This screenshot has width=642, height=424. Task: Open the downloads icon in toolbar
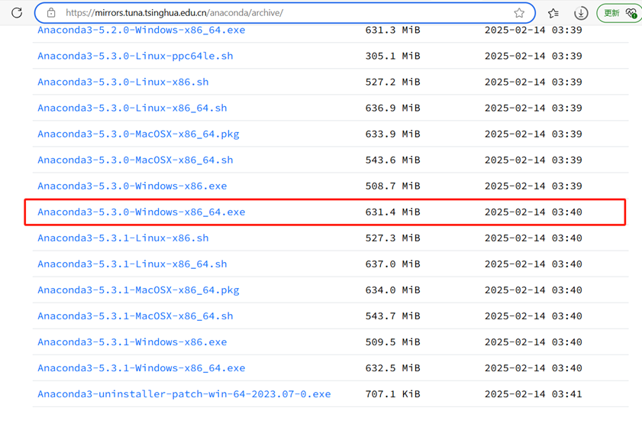click(580, 13)
